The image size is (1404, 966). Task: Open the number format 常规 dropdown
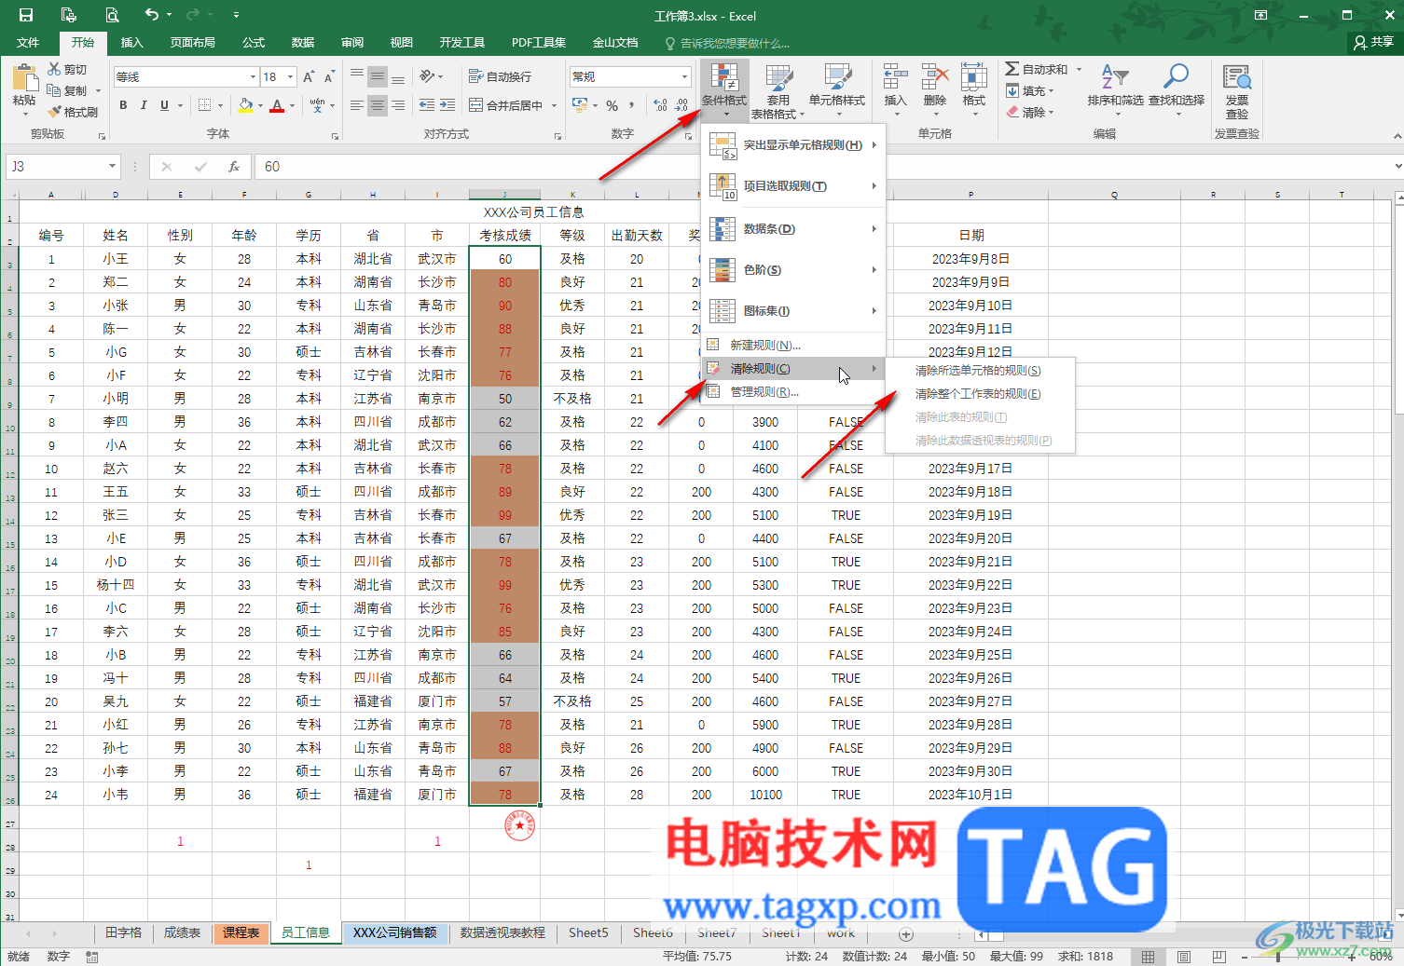tap(684, 77)
